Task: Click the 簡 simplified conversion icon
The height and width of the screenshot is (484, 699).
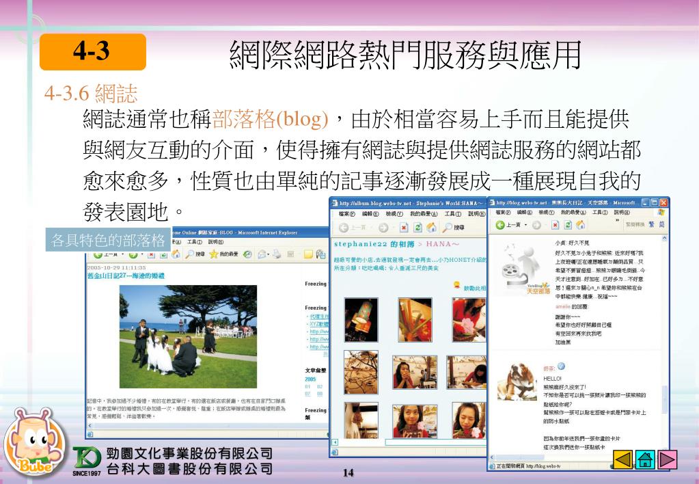Action: click(661, 224)
